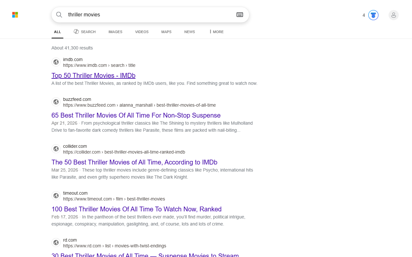
Task: Click the imdb.com site name
Action: coord(73,59)
